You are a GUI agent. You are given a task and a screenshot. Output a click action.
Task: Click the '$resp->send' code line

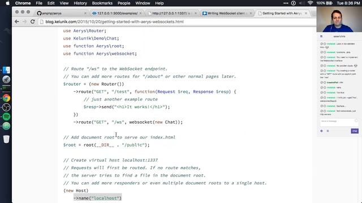point(127,107)
